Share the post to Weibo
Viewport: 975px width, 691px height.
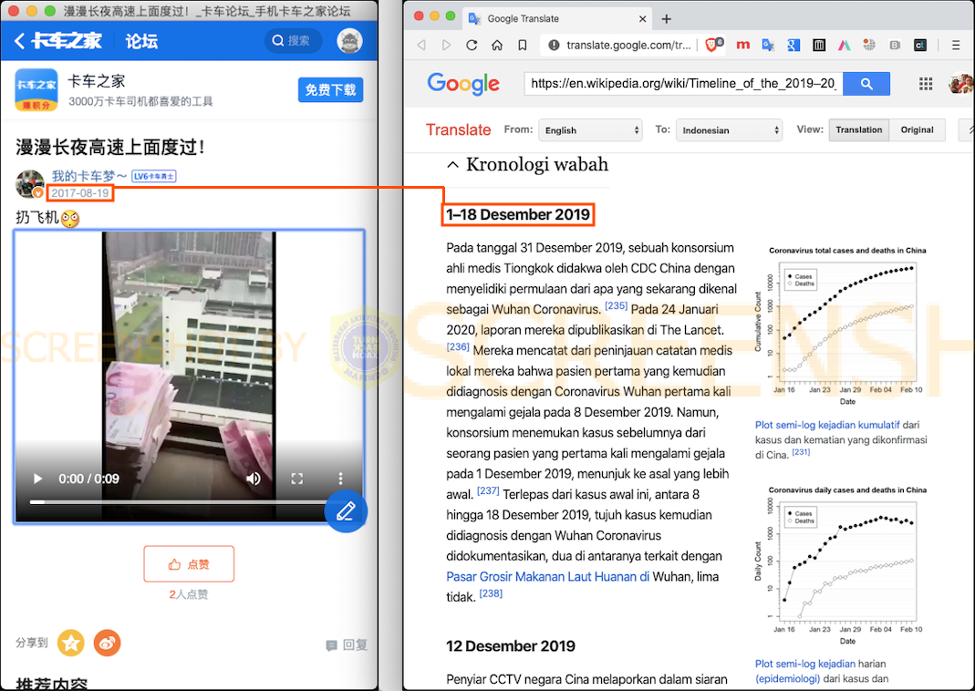(107, 643)
